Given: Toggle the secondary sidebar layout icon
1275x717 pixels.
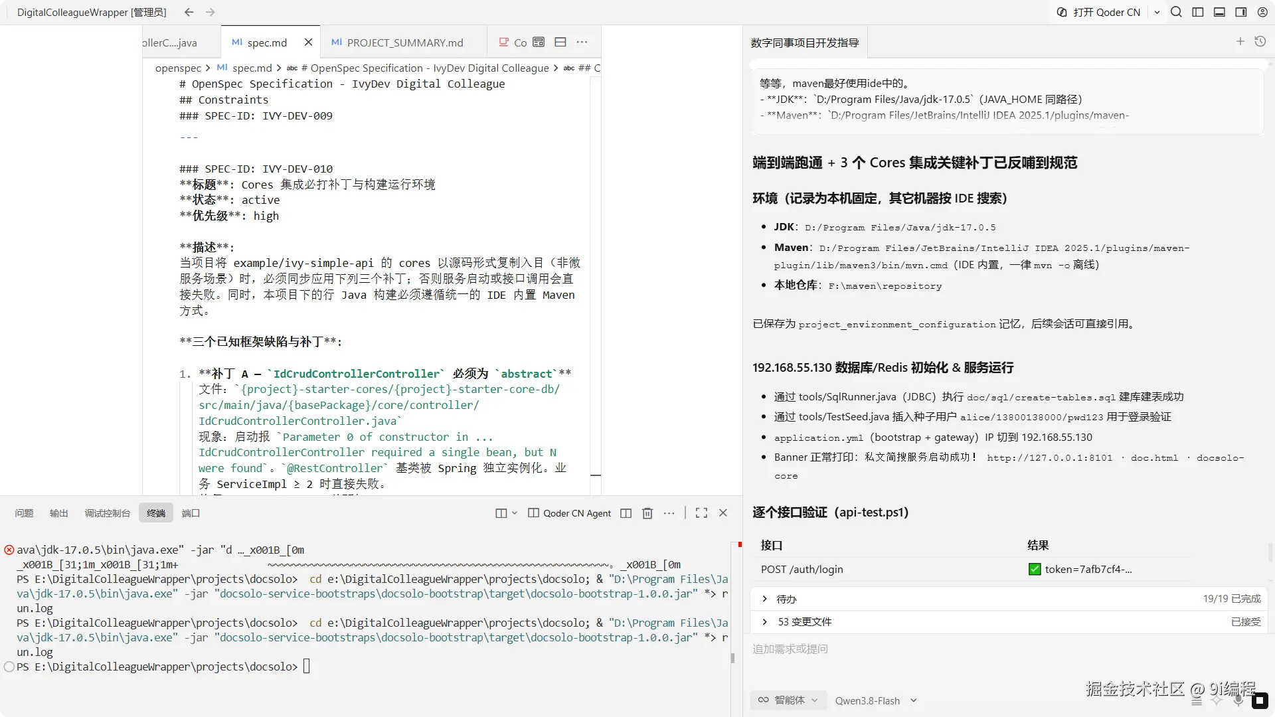Looking at the screenshot, I should click(1240, 12).
